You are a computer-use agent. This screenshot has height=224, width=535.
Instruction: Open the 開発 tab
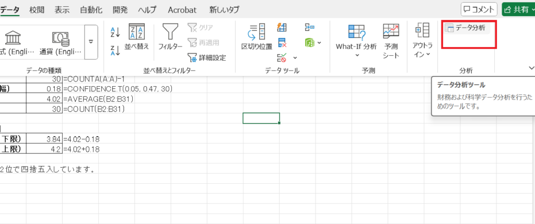coord(121,10)
